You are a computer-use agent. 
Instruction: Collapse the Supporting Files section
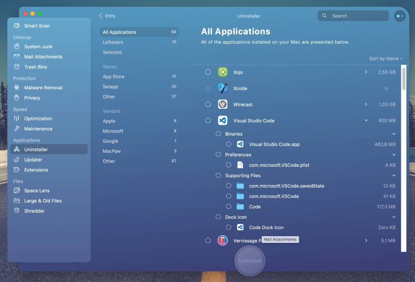[394, 175]
